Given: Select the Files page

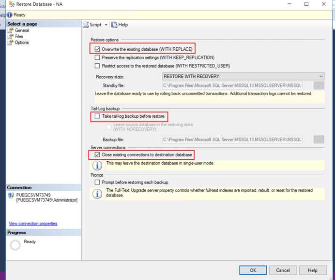Looking at the screenshot, I should (19, 36).
